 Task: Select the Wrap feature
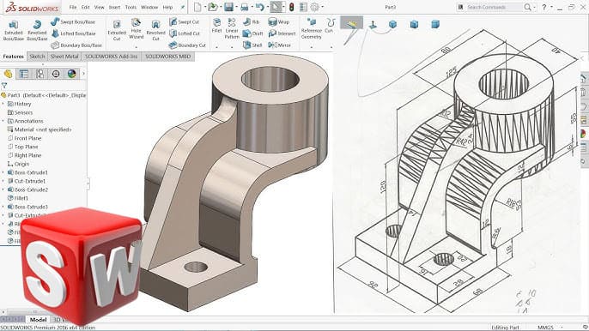click(x=279, y=21)
